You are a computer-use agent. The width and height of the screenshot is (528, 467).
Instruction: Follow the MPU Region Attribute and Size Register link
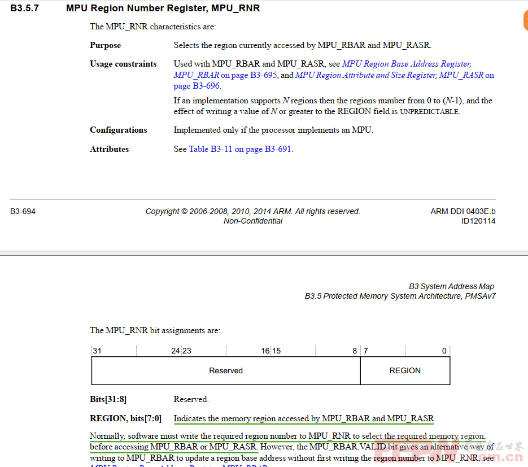coord(395,75)
